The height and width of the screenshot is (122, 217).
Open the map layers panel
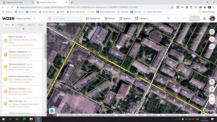(212, 32)
